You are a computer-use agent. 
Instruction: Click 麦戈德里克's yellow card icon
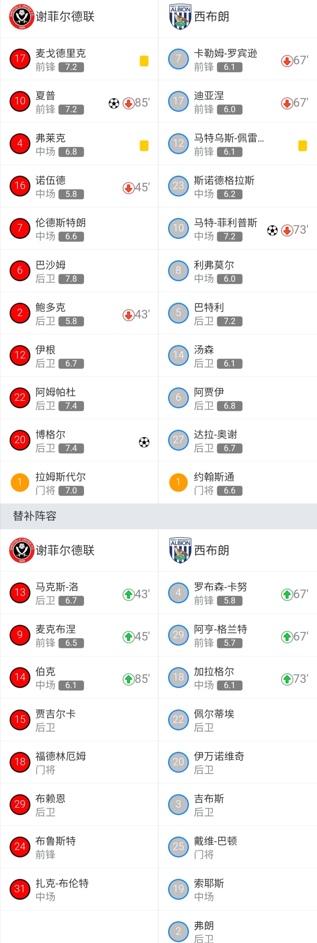pyautogui.click(x=144, y=61)
